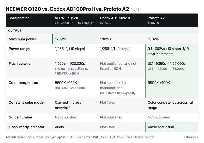This screenshot has height=143, width=204.
Task: Click the Profoto '100Ws' maximum power cell
Action: tap(153, 39)
